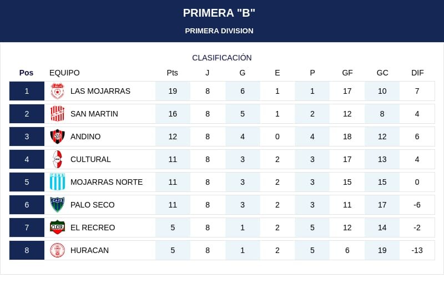Image resolution: width=444 pixels, height=288 pixels.
Task: Select the HURACAN team name
Action: (x=89, y=250)
